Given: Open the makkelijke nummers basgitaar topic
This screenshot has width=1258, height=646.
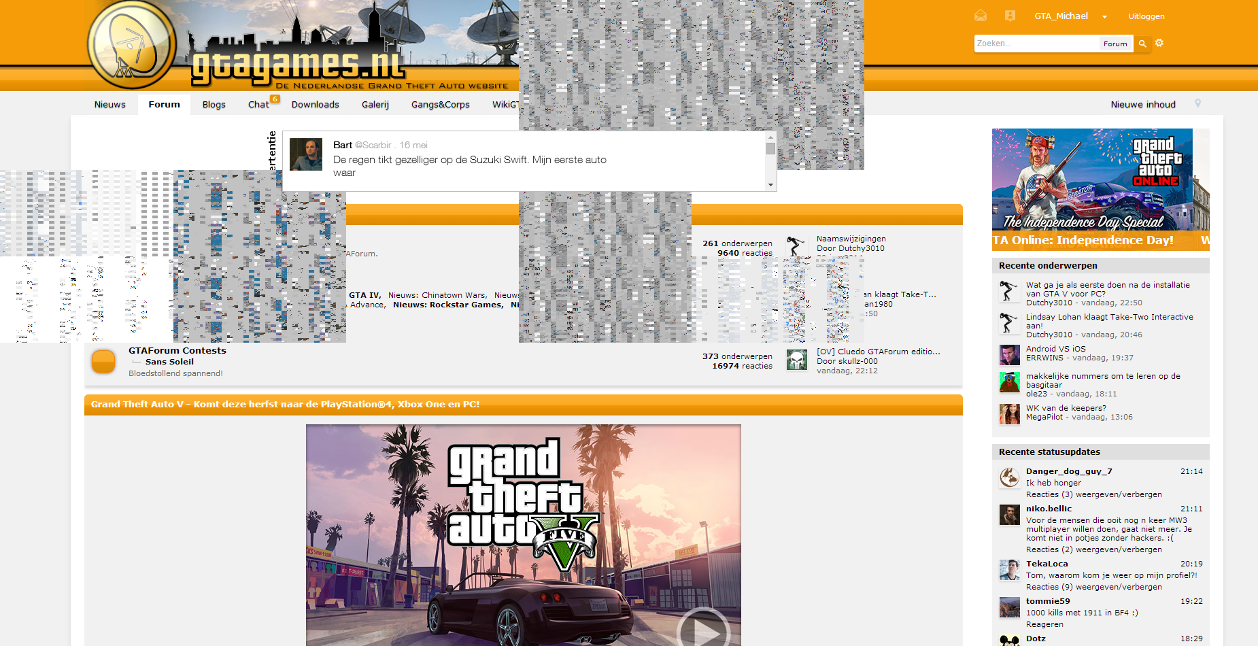Looking at the screenshot, I should [1103, 380].
